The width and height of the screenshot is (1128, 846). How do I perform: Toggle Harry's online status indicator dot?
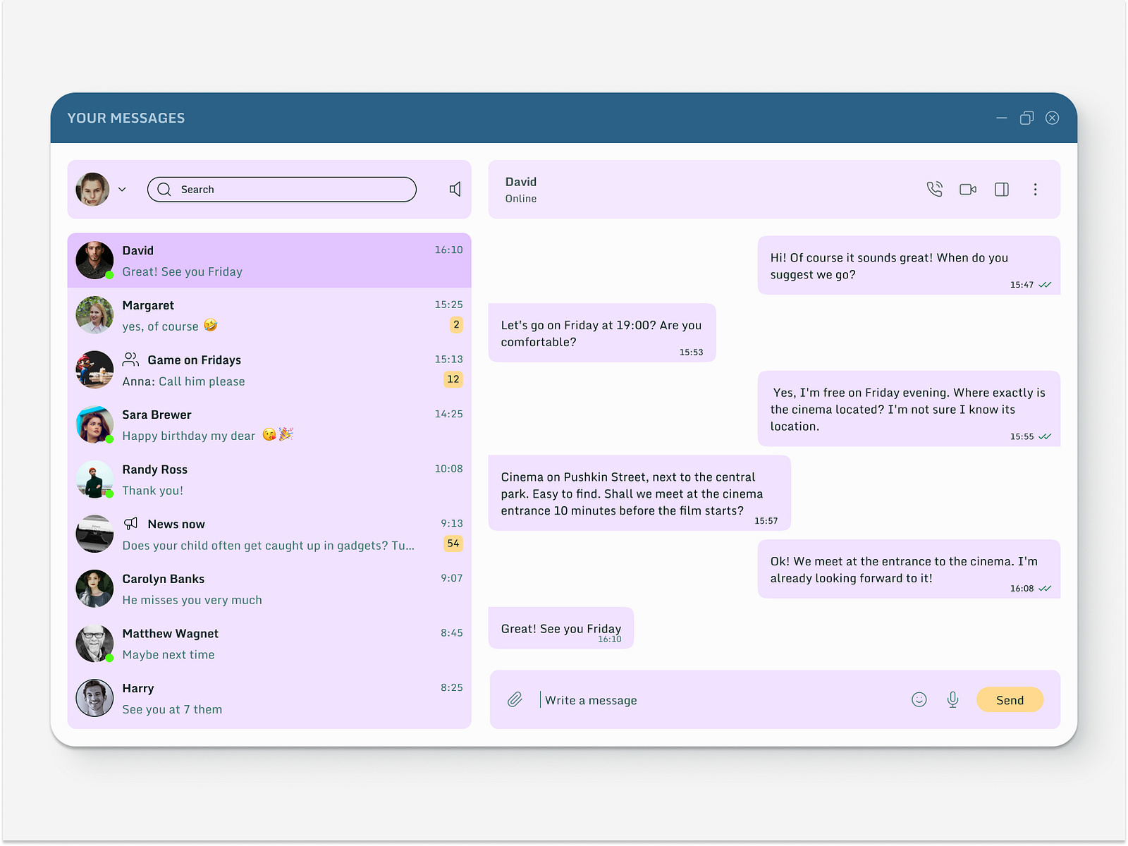(108, 711)
